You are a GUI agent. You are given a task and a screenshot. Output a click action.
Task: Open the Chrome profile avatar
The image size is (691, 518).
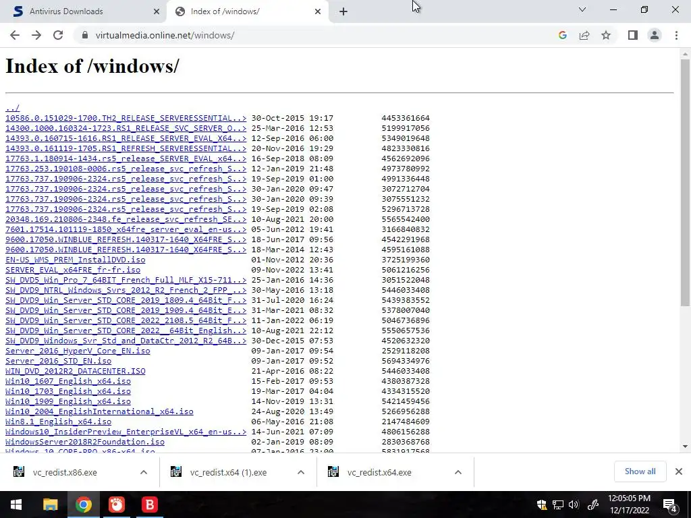655,35
